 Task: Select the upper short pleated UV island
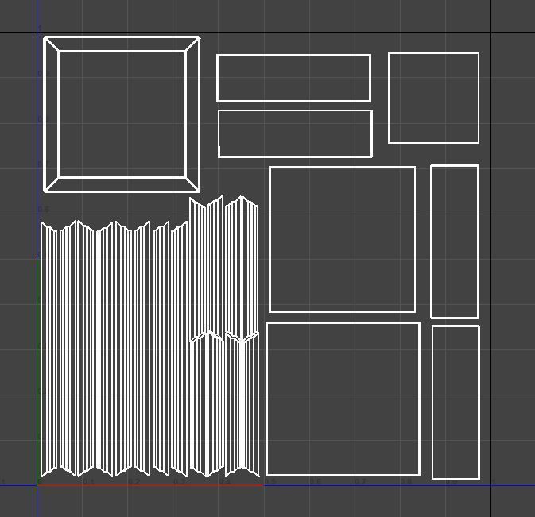pos(224,268)
